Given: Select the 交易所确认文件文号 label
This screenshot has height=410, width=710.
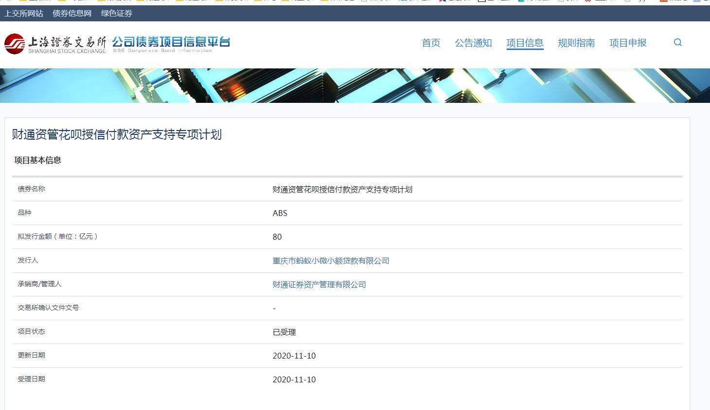Looking at the screenshot, I should 48,308.
